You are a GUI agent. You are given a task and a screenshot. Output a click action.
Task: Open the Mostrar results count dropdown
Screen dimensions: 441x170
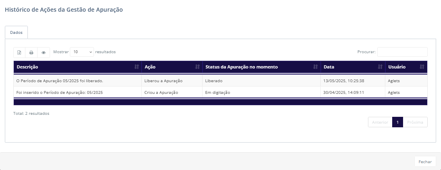[82, 52]
